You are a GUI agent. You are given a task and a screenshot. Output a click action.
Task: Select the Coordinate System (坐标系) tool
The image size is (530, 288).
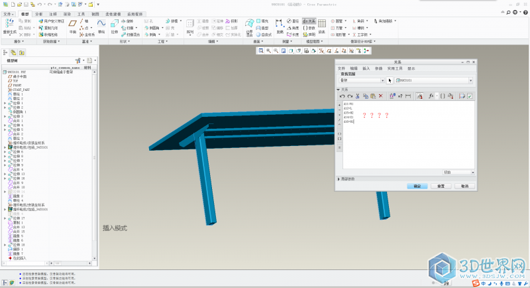click(87, 35)
